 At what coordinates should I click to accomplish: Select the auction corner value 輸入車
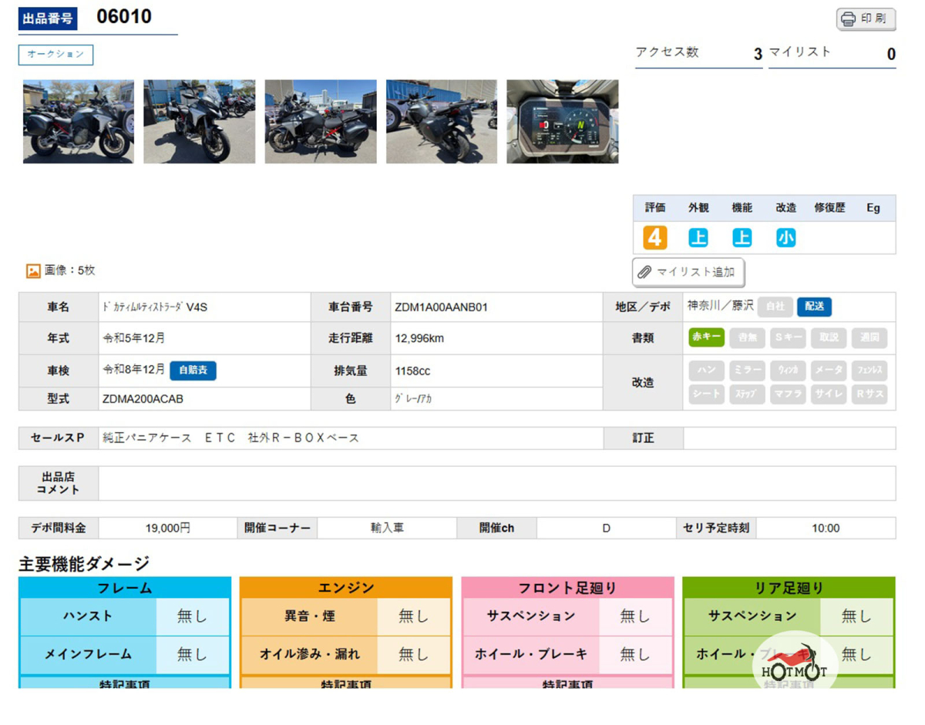click(x=387, y=529)
